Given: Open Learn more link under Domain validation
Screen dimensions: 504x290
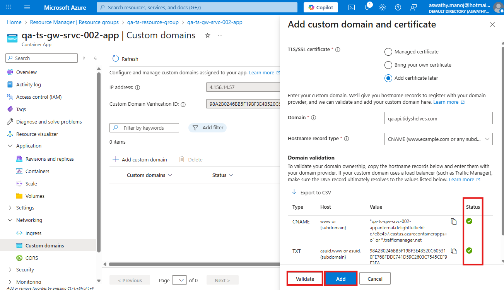Looking at the screenshot, I should 465,180.
